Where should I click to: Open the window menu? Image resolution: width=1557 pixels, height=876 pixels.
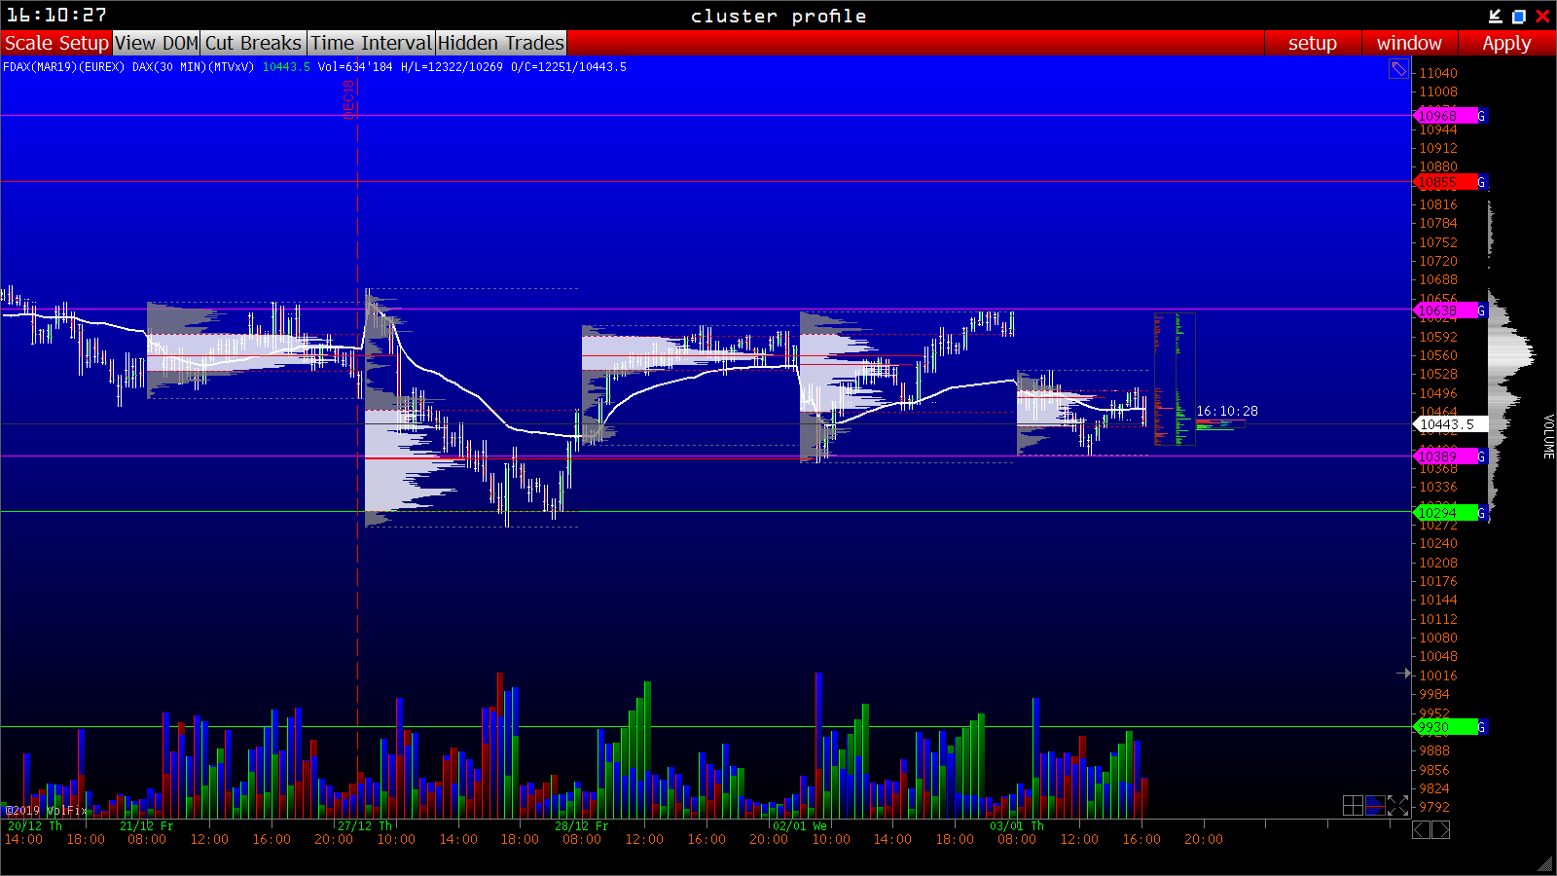coord(1408,43)
